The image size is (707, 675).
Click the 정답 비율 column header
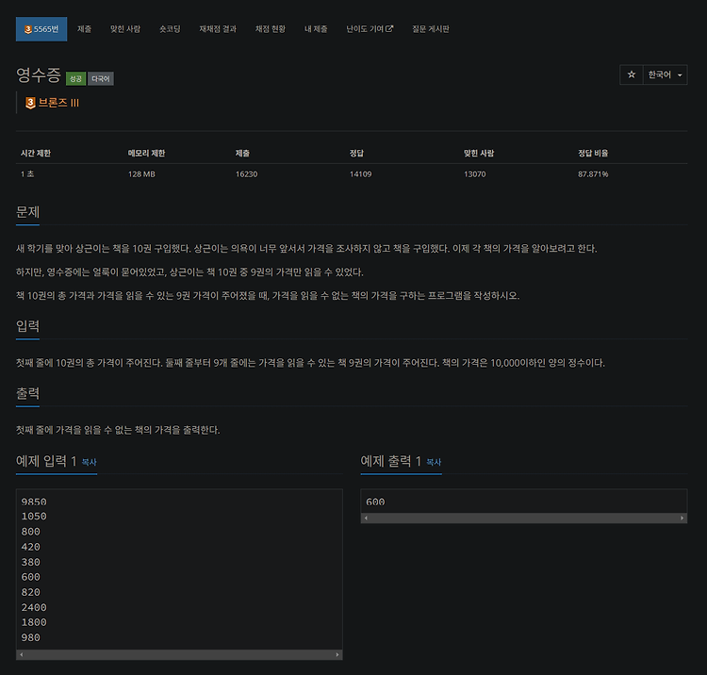coord(593,154)
